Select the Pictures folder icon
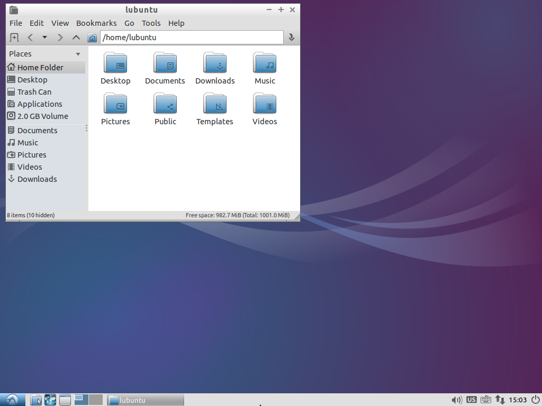Screen dimensions: 542x406 point(115,104)
